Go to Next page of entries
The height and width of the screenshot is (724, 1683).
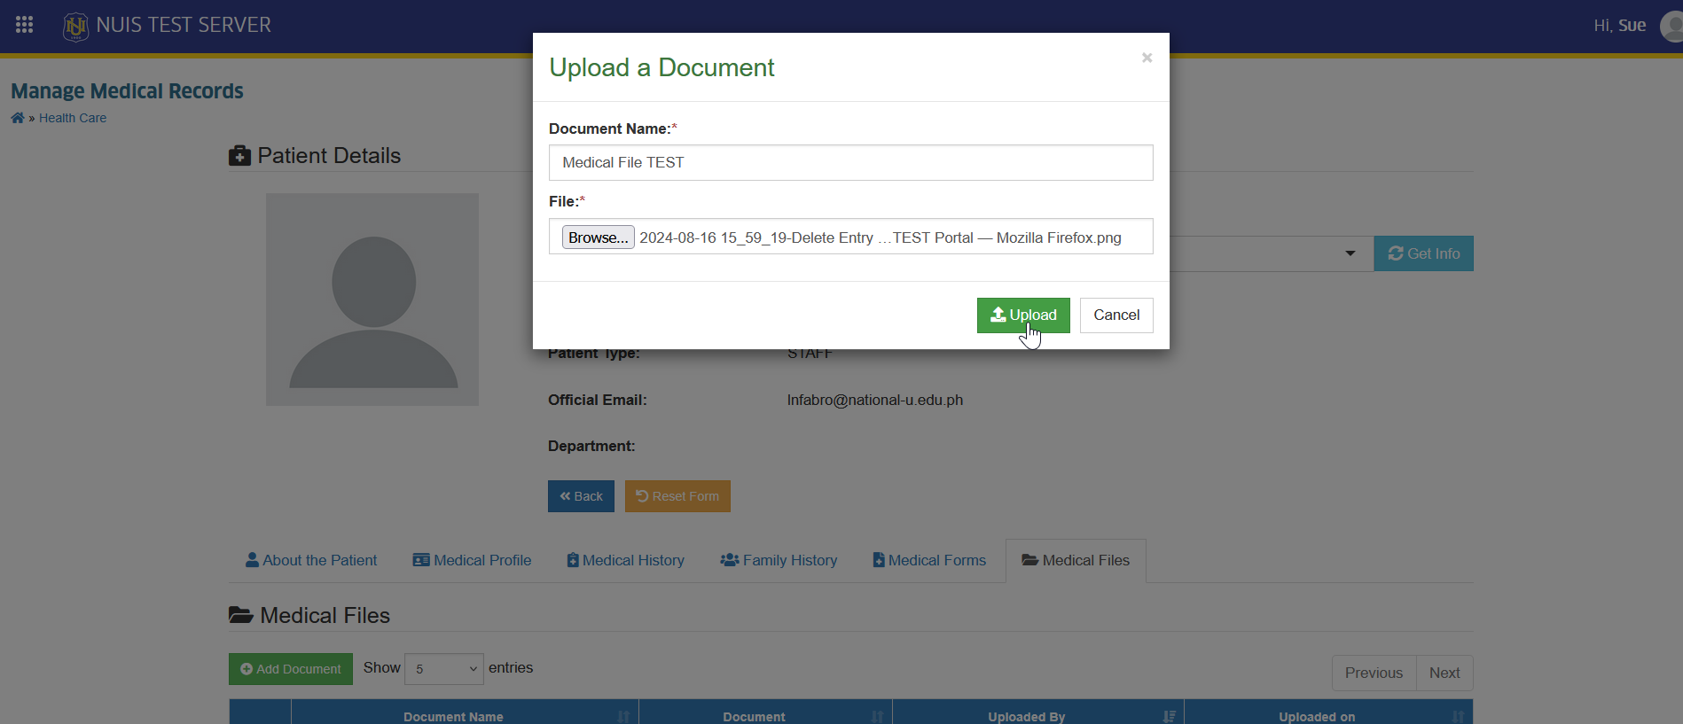click(1444, 673)
